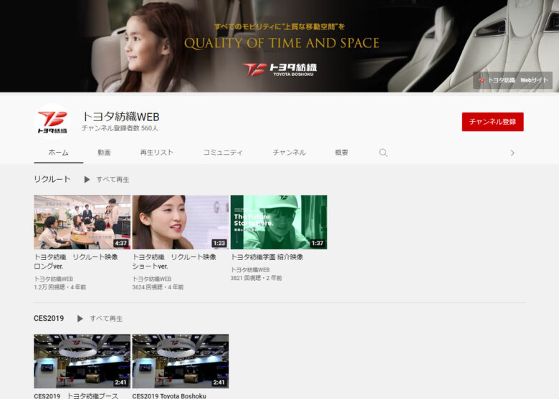Click トヨタ紡織WEB under the ロングver. video

click(x=54, y=279)
